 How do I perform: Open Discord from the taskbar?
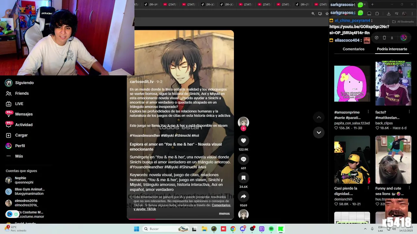(x=242, y=229)
